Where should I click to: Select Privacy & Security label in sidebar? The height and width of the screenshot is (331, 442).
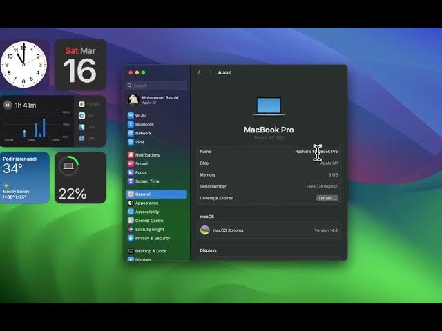tap(153, 238)
